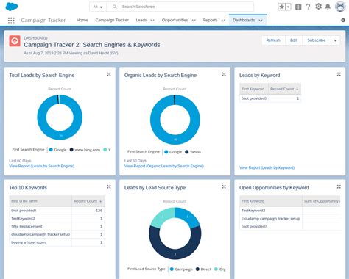Viewport: 349px width, 279px height.
Task: Expand the Leads by Keyword component
Action: (x=339, y=74)
